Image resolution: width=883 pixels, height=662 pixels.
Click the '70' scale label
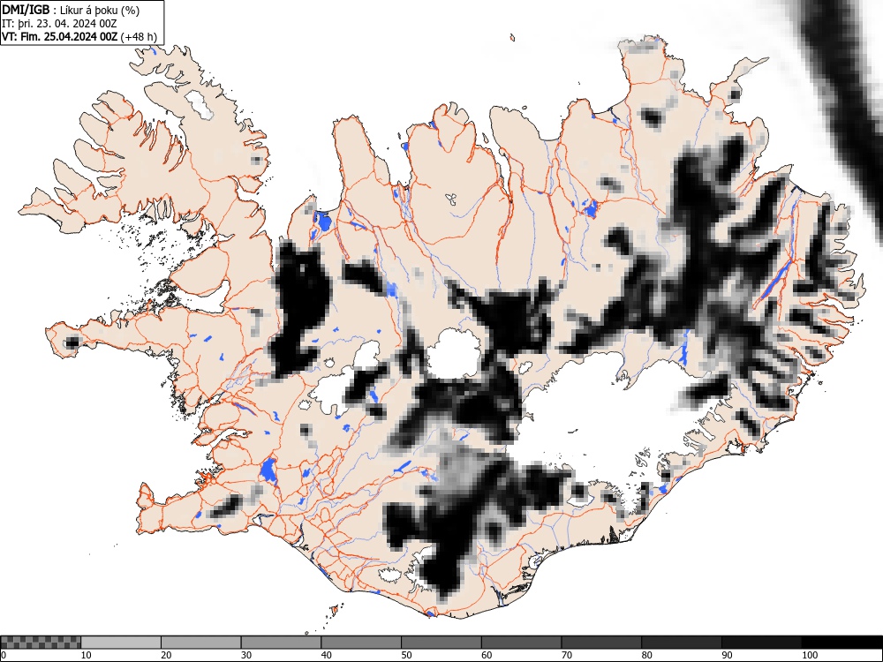coord(567,655)
